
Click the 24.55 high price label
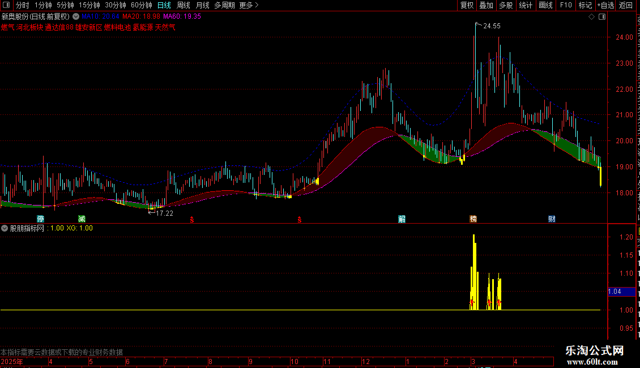[x=492, y=26]
